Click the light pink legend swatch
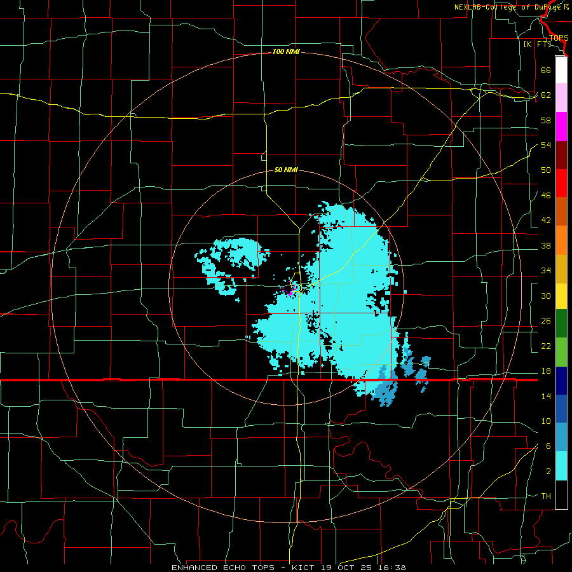The width and height of the screenshot is (572, 572). pos(561,98)
